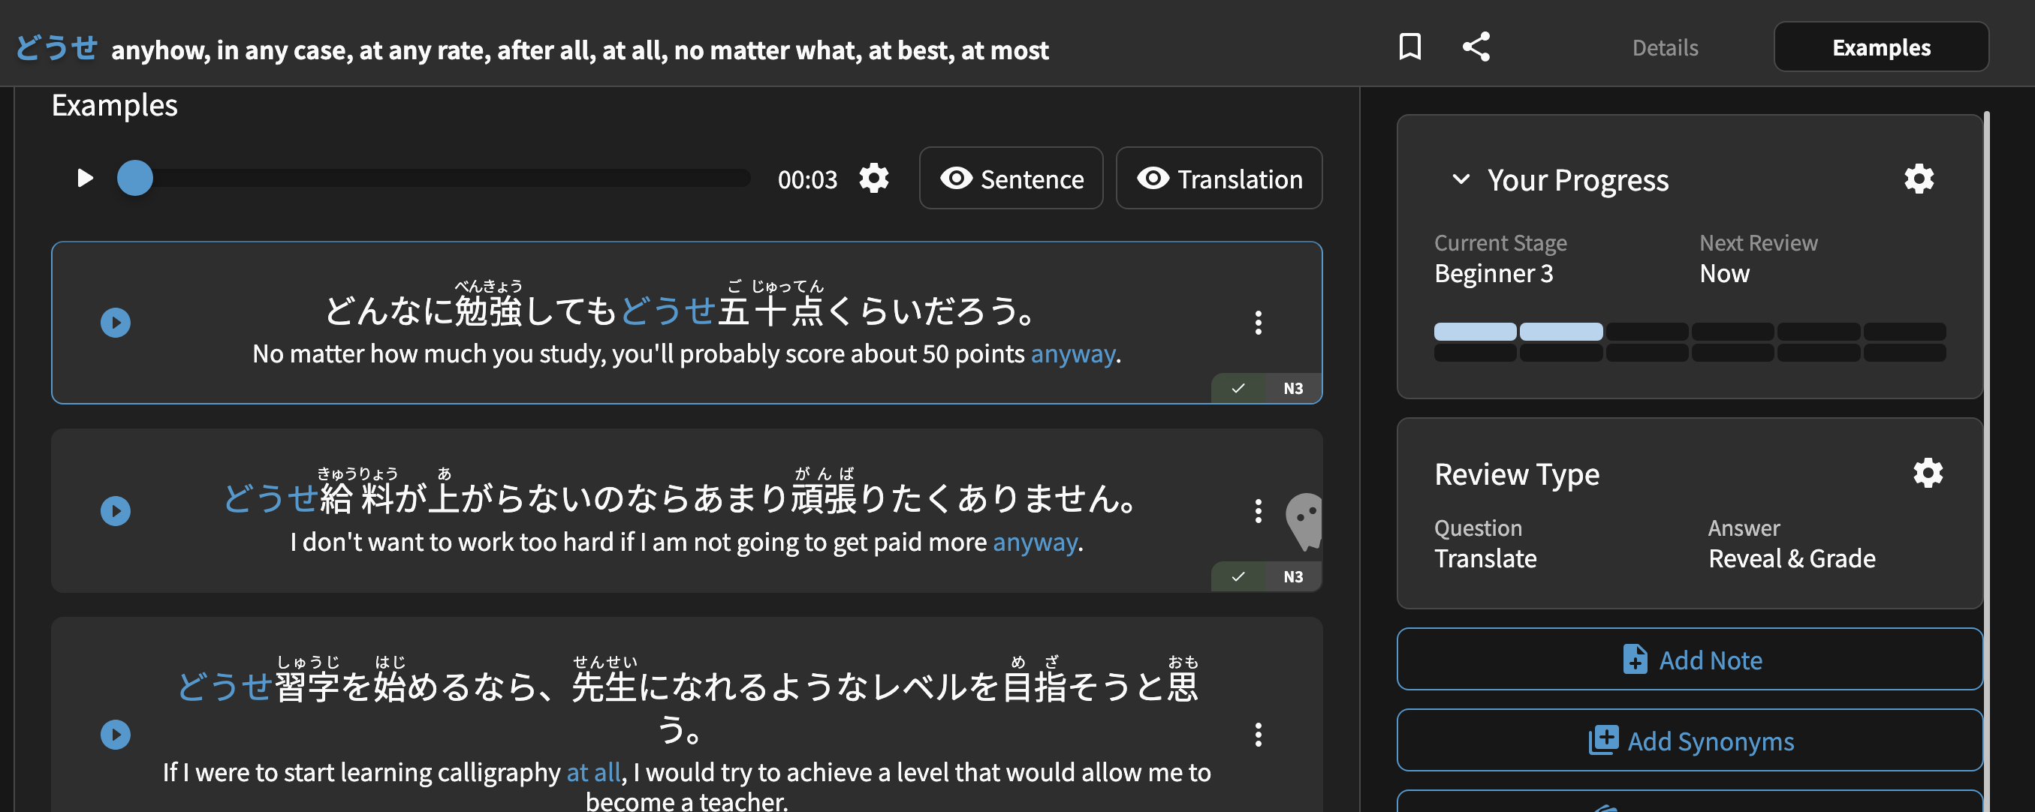Play the 給料が上がらない example audio
This screenshot has height=812, width=2035.
[x=116, y=511]
